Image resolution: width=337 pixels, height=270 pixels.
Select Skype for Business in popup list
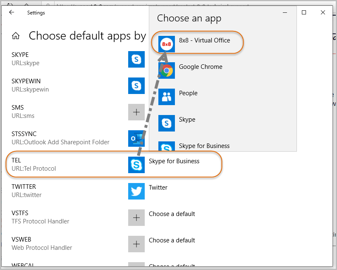(x=204, y=146)
